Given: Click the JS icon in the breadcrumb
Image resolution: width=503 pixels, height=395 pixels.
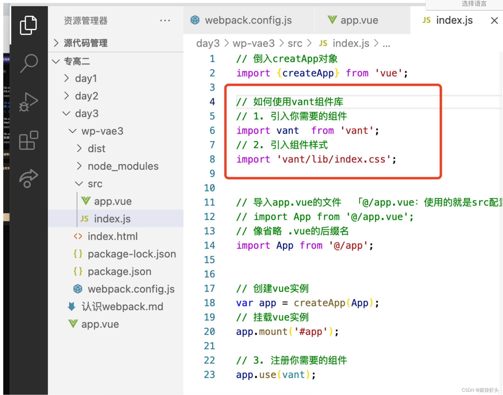Looking at the screenshot, I should point(323,43).
